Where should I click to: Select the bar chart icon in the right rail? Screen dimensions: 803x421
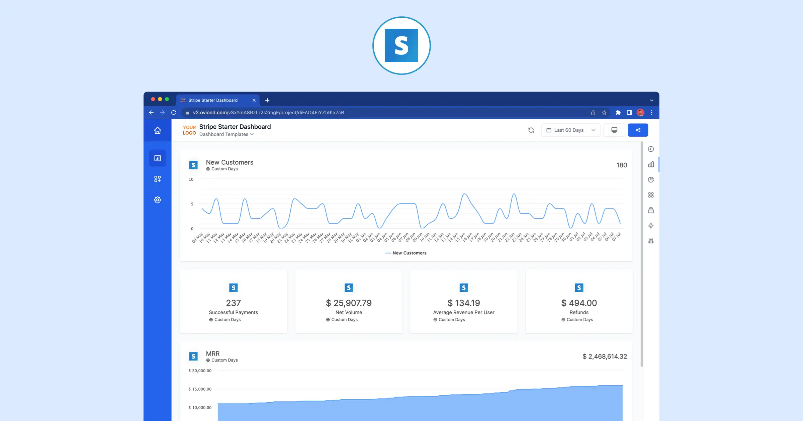[651, 164]
